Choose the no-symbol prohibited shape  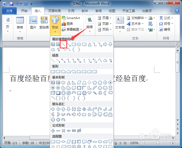69,93
